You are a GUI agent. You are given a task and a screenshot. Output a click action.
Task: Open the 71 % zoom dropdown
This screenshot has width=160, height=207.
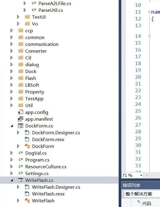[x=141, y=175]
